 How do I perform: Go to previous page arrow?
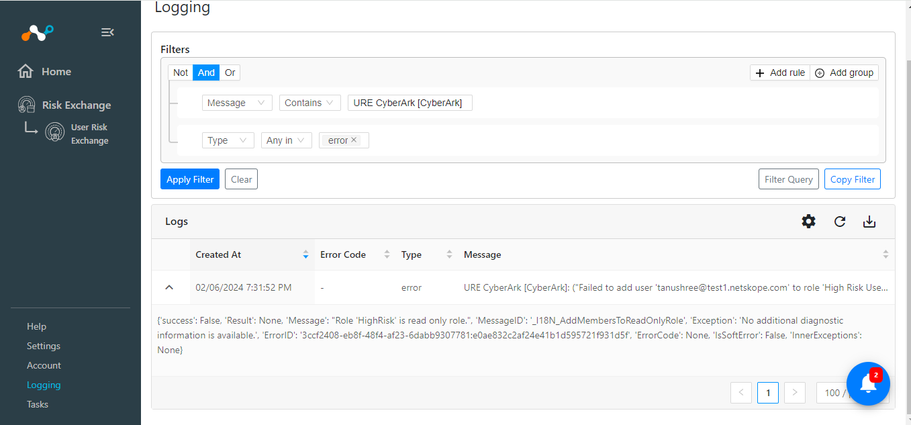[741, 393]
